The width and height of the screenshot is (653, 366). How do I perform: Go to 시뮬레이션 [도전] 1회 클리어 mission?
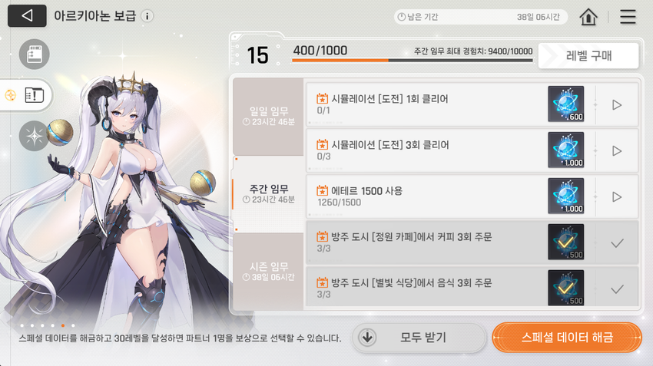point(617,105)
